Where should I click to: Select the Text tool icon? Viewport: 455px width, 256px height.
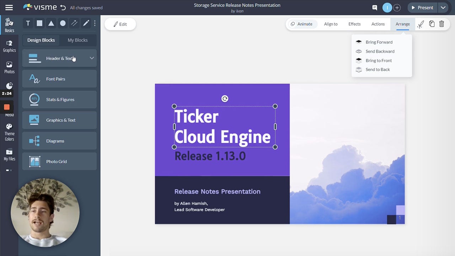point(28,23)
